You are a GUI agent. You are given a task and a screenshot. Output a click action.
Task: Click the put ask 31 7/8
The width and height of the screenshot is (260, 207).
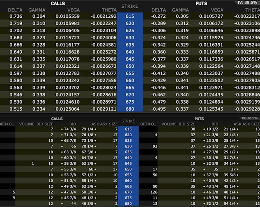[230, 158]
